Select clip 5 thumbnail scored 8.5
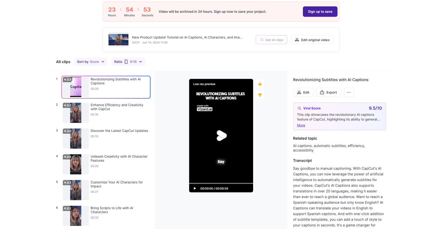 (76, 190)
